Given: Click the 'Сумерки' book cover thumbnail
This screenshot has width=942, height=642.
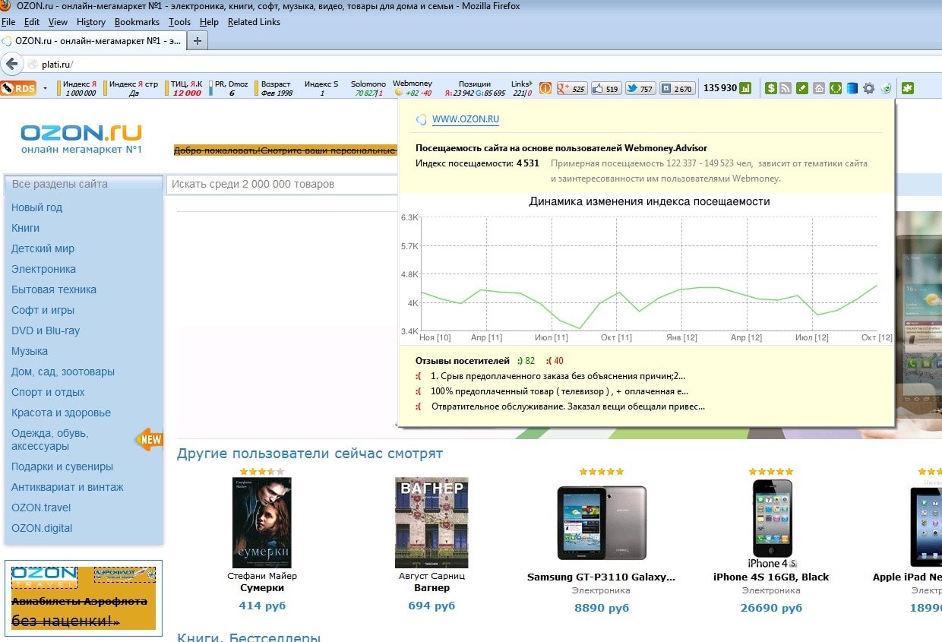Looking at the screenshot, I should point(262,523).
